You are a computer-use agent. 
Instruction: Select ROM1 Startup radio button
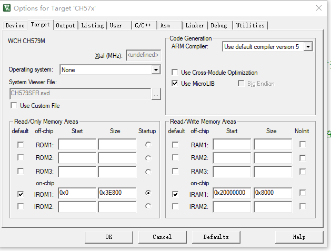(x=148, y=145)
